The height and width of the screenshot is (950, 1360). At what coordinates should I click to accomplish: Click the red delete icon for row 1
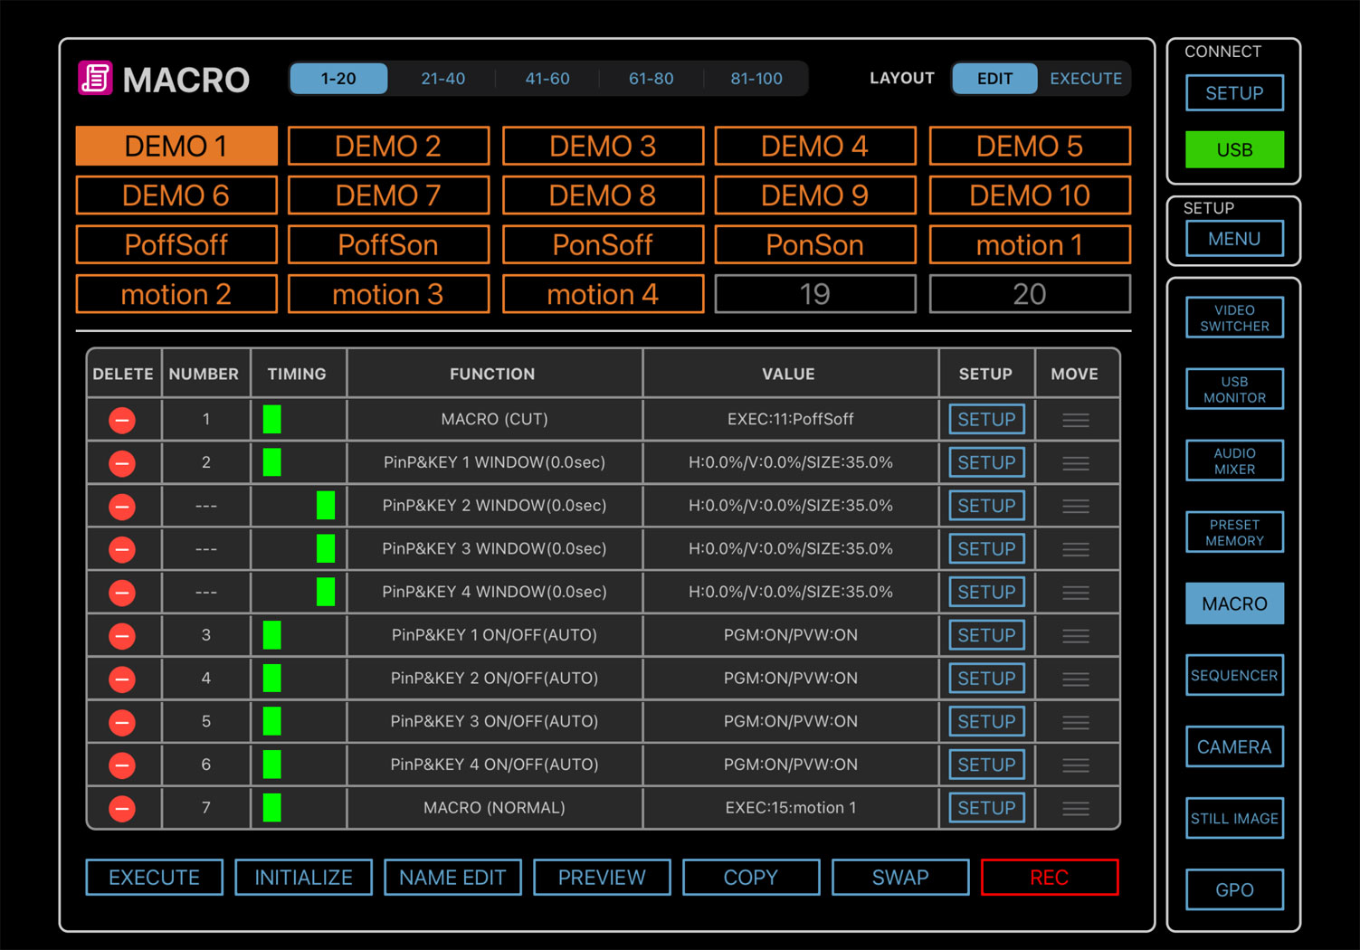click(x=122, y=420)
